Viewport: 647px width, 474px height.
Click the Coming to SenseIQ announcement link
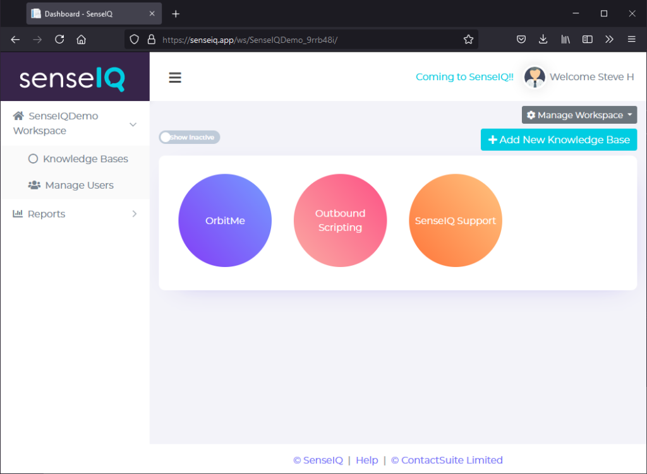click(464, 76)
